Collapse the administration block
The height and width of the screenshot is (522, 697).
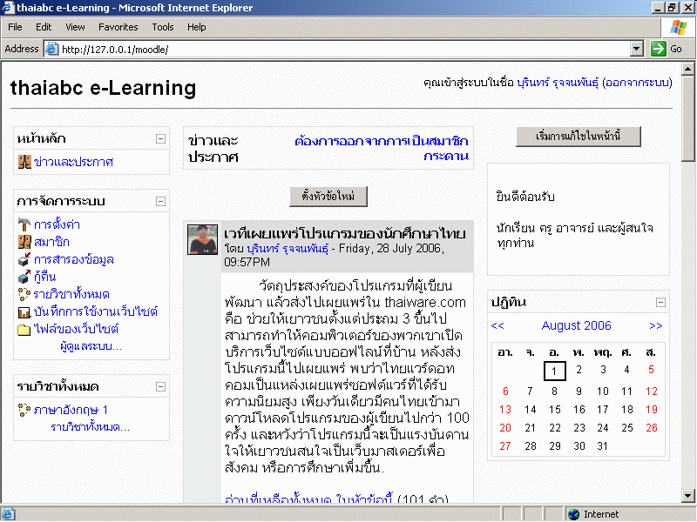point(160,201)
